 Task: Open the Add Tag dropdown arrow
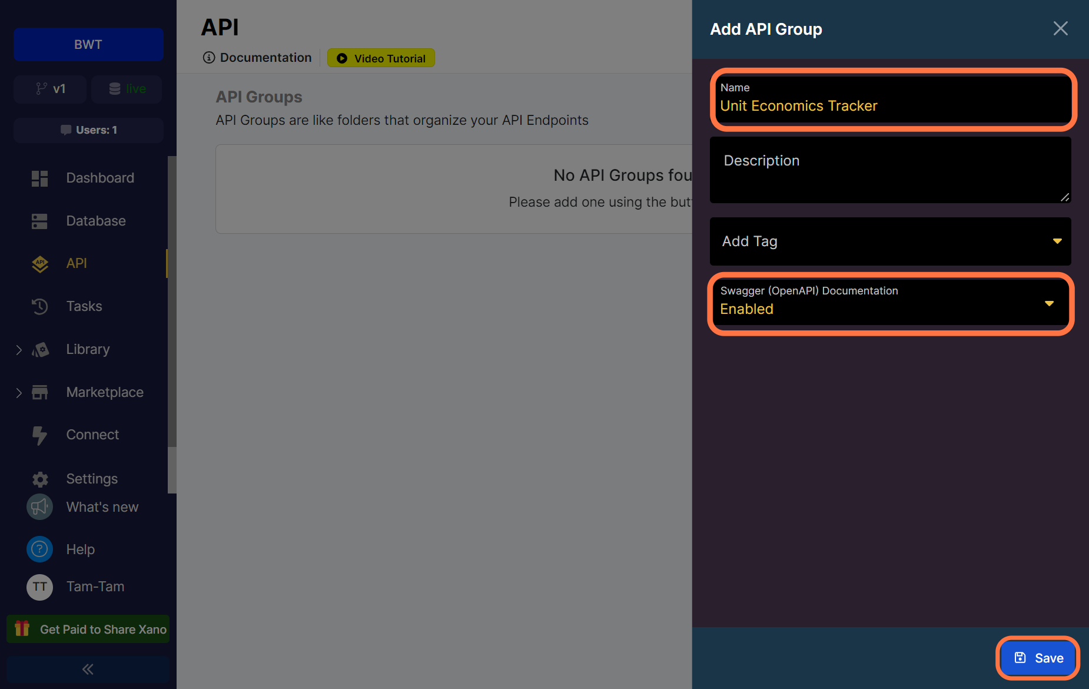point(1057,241)
